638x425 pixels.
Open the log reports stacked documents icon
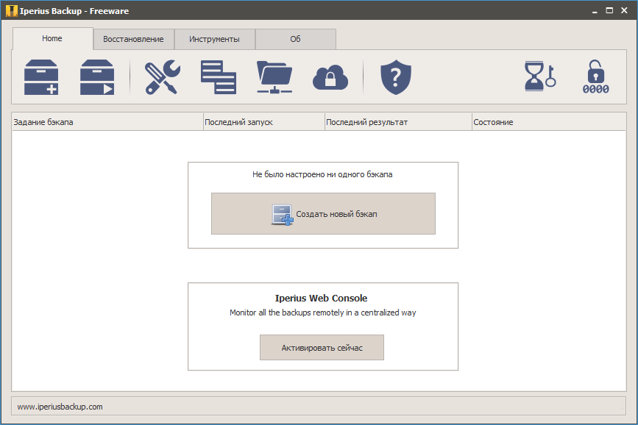coord(219,77)
